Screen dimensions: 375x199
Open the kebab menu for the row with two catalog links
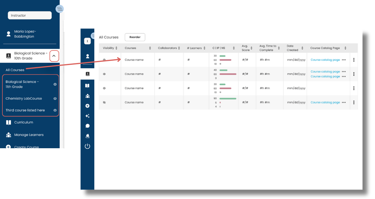[x=354, y=74]
